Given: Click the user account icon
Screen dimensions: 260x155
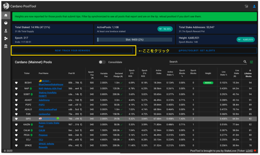Looking at the screenshot, I should point(254,6).
